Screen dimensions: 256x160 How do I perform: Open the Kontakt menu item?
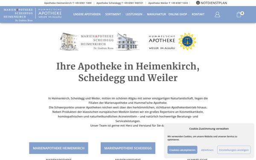[198, 15]
